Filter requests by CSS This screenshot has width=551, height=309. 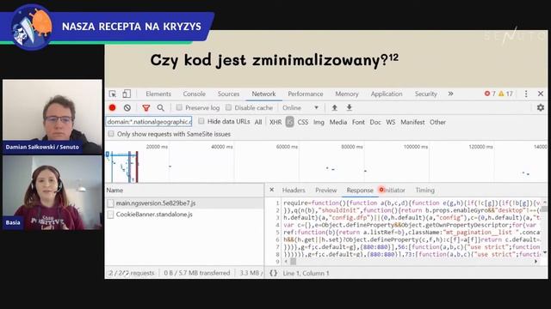pyautogui.click(x=303, y=122)
